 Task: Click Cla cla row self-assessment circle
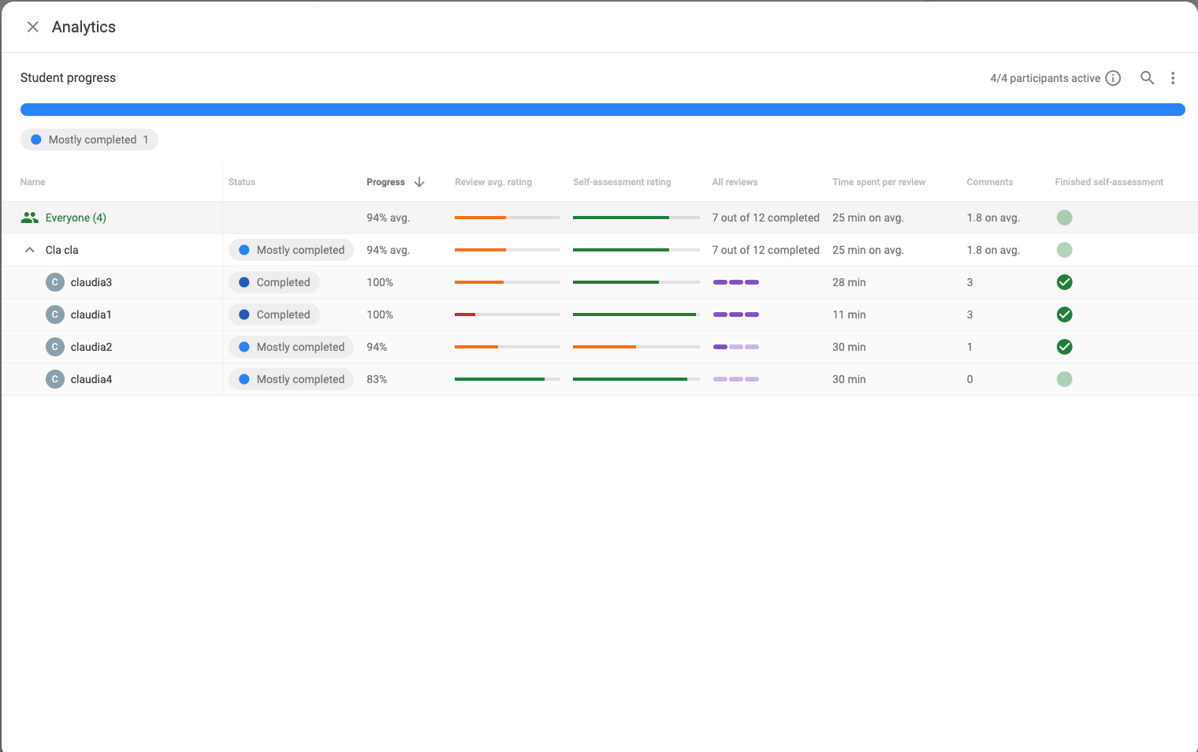pyautogui.click(x=1064, y=250)
